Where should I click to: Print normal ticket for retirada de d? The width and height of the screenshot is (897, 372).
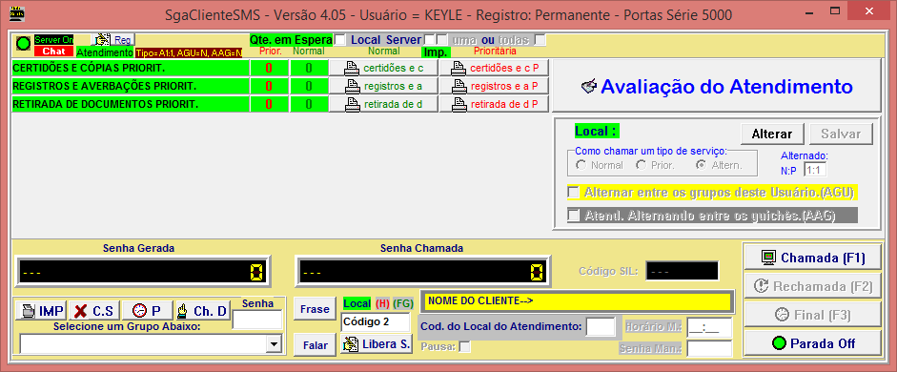coord(384,104)
